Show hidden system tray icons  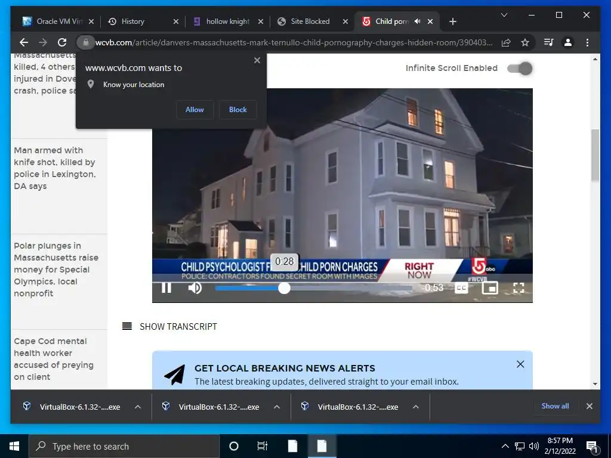pos(505,446)
